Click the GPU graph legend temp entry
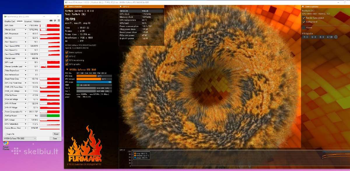350x171 pixels. coord(141,153)
